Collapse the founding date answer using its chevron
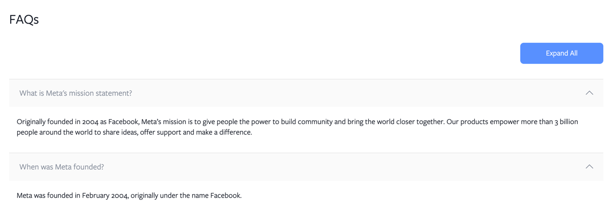 (x=589, y=167)
